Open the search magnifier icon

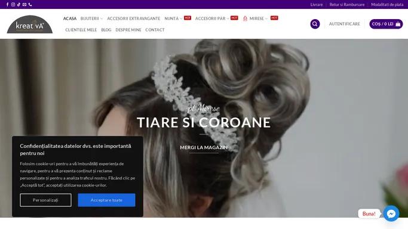coord(315,24)
